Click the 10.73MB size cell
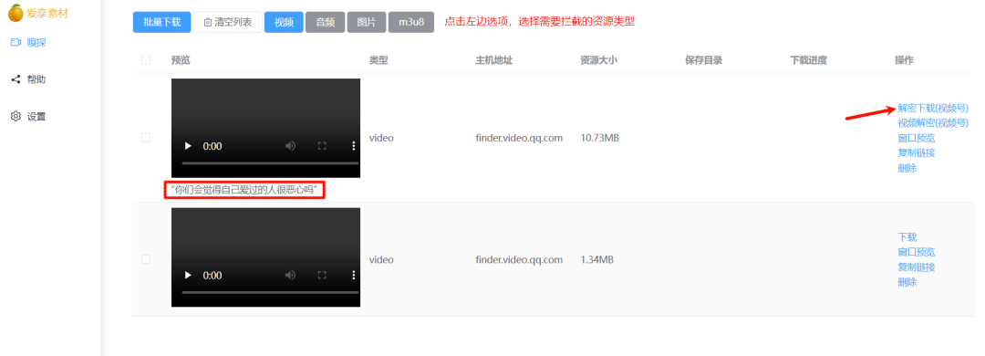985x356 pixels. pos(600,138)
